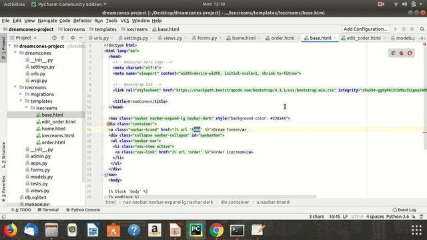Click Activities in top bar

pos(14,4)
